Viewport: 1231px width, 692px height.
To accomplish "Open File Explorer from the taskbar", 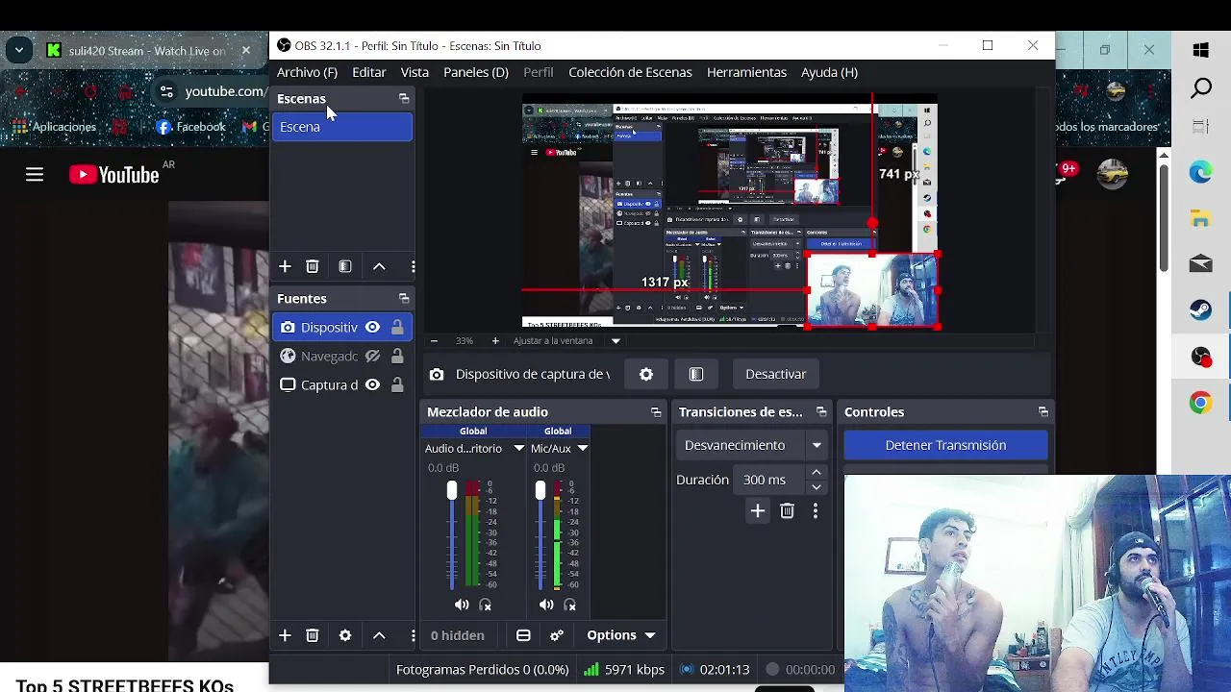I will [x=1200, y=219].
